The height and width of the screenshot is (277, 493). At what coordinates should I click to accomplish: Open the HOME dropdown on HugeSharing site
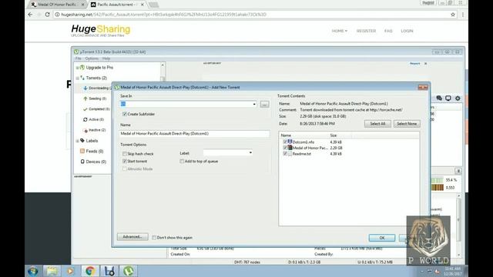click(x=340, y=31)
